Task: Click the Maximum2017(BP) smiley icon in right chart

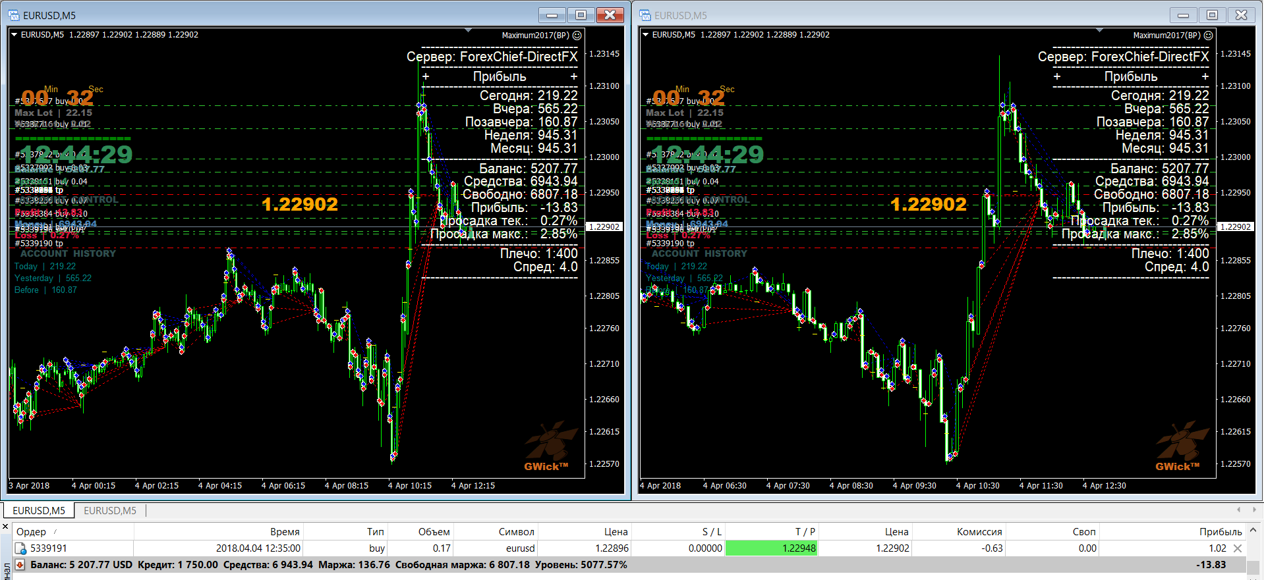Action: pyautogui.click(x=1209, y=36)
